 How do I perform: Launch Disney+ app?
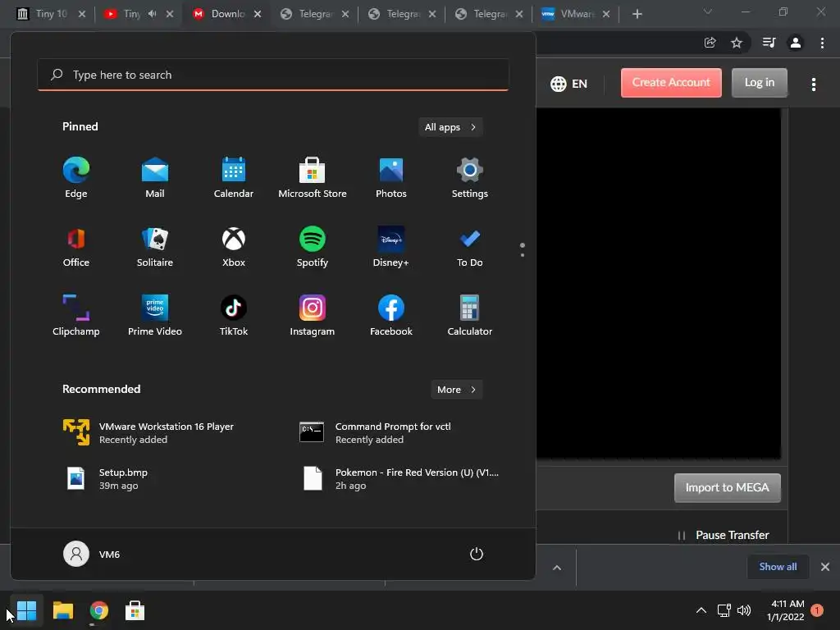tap(391, 247)
